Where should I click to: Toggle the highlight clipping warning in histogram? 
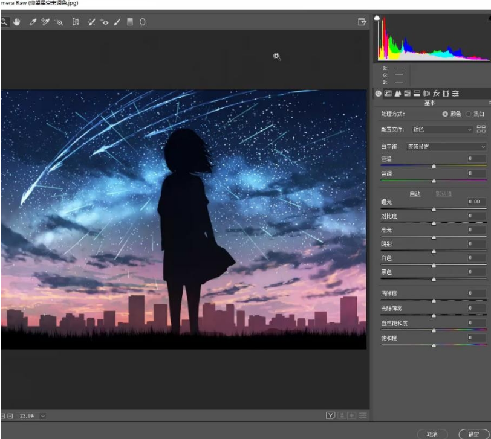tap(487, 19)
